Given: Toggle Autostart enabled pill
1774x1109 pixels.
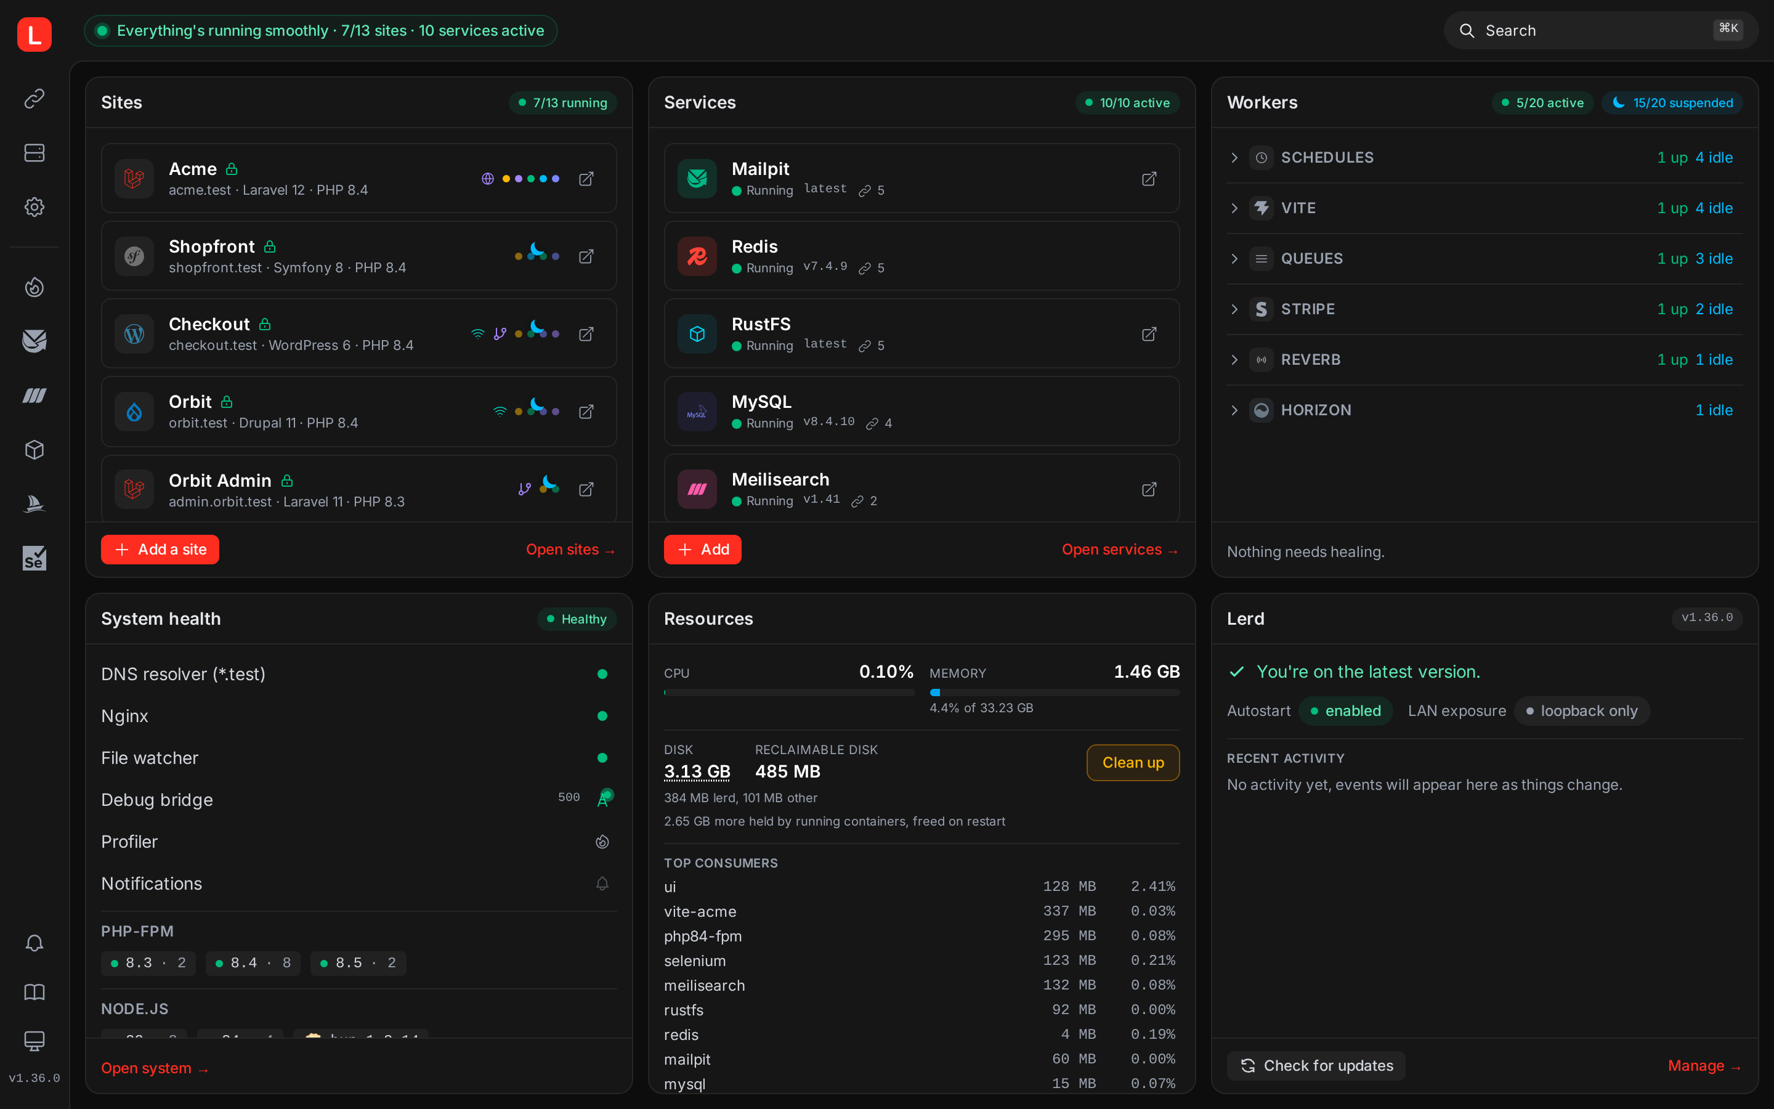Looking at the screenshot, I should pyautogui.click(x=1346, y=711).
